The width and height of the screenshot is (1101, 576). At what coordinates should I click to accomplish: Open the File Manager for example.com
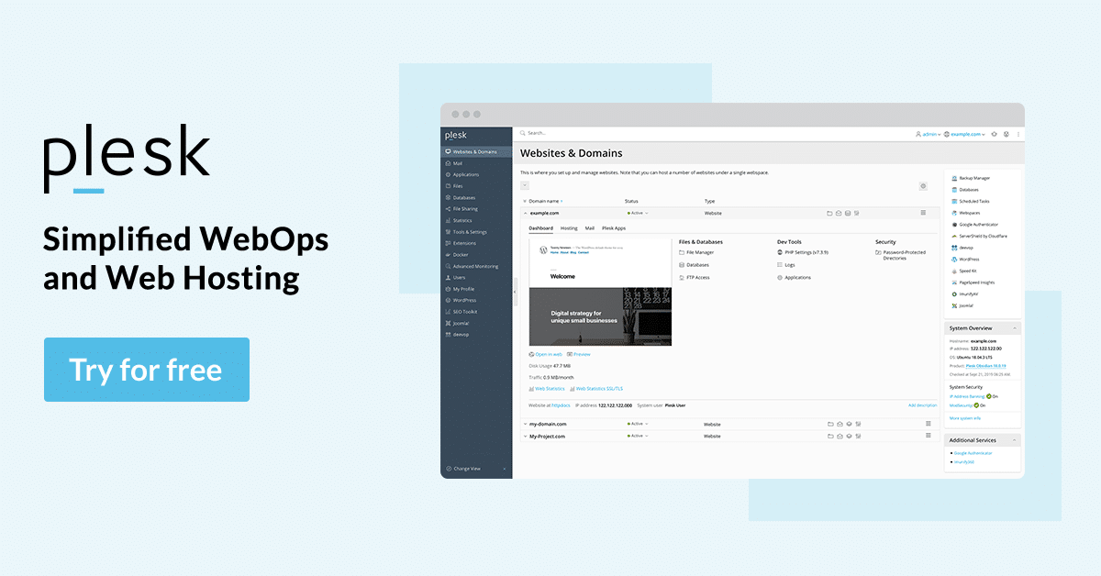[700, 251]
